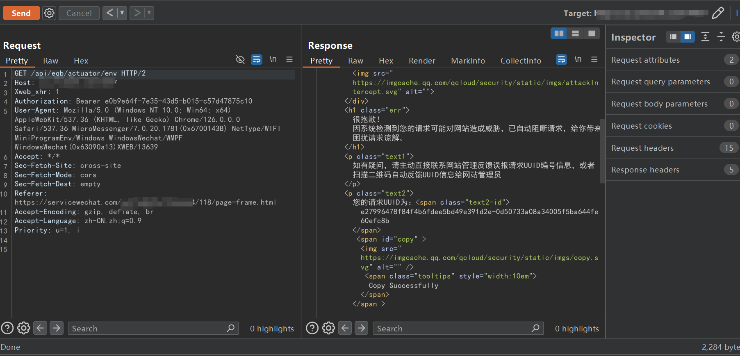
Task: Open help icon under Response panel
Action: (x=312, y=328)
